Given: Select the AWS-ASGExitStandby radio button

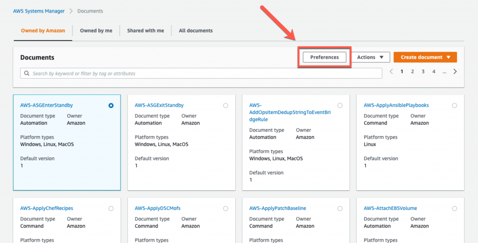Looking at the screenshot, I should 225,106.
